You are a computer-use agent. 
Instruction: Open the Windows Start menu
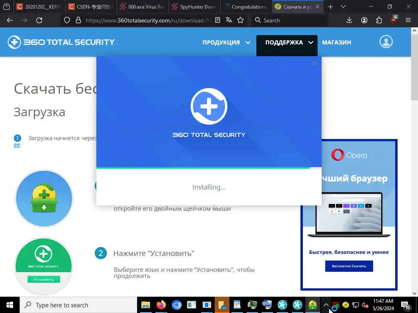click(x=10, y=305)
